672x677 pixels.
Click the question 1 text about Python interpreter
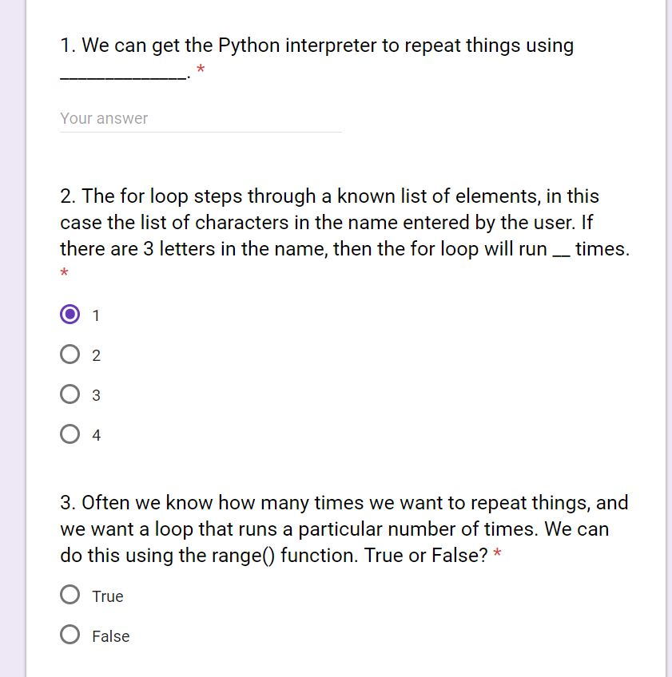(x=316, y=46)
